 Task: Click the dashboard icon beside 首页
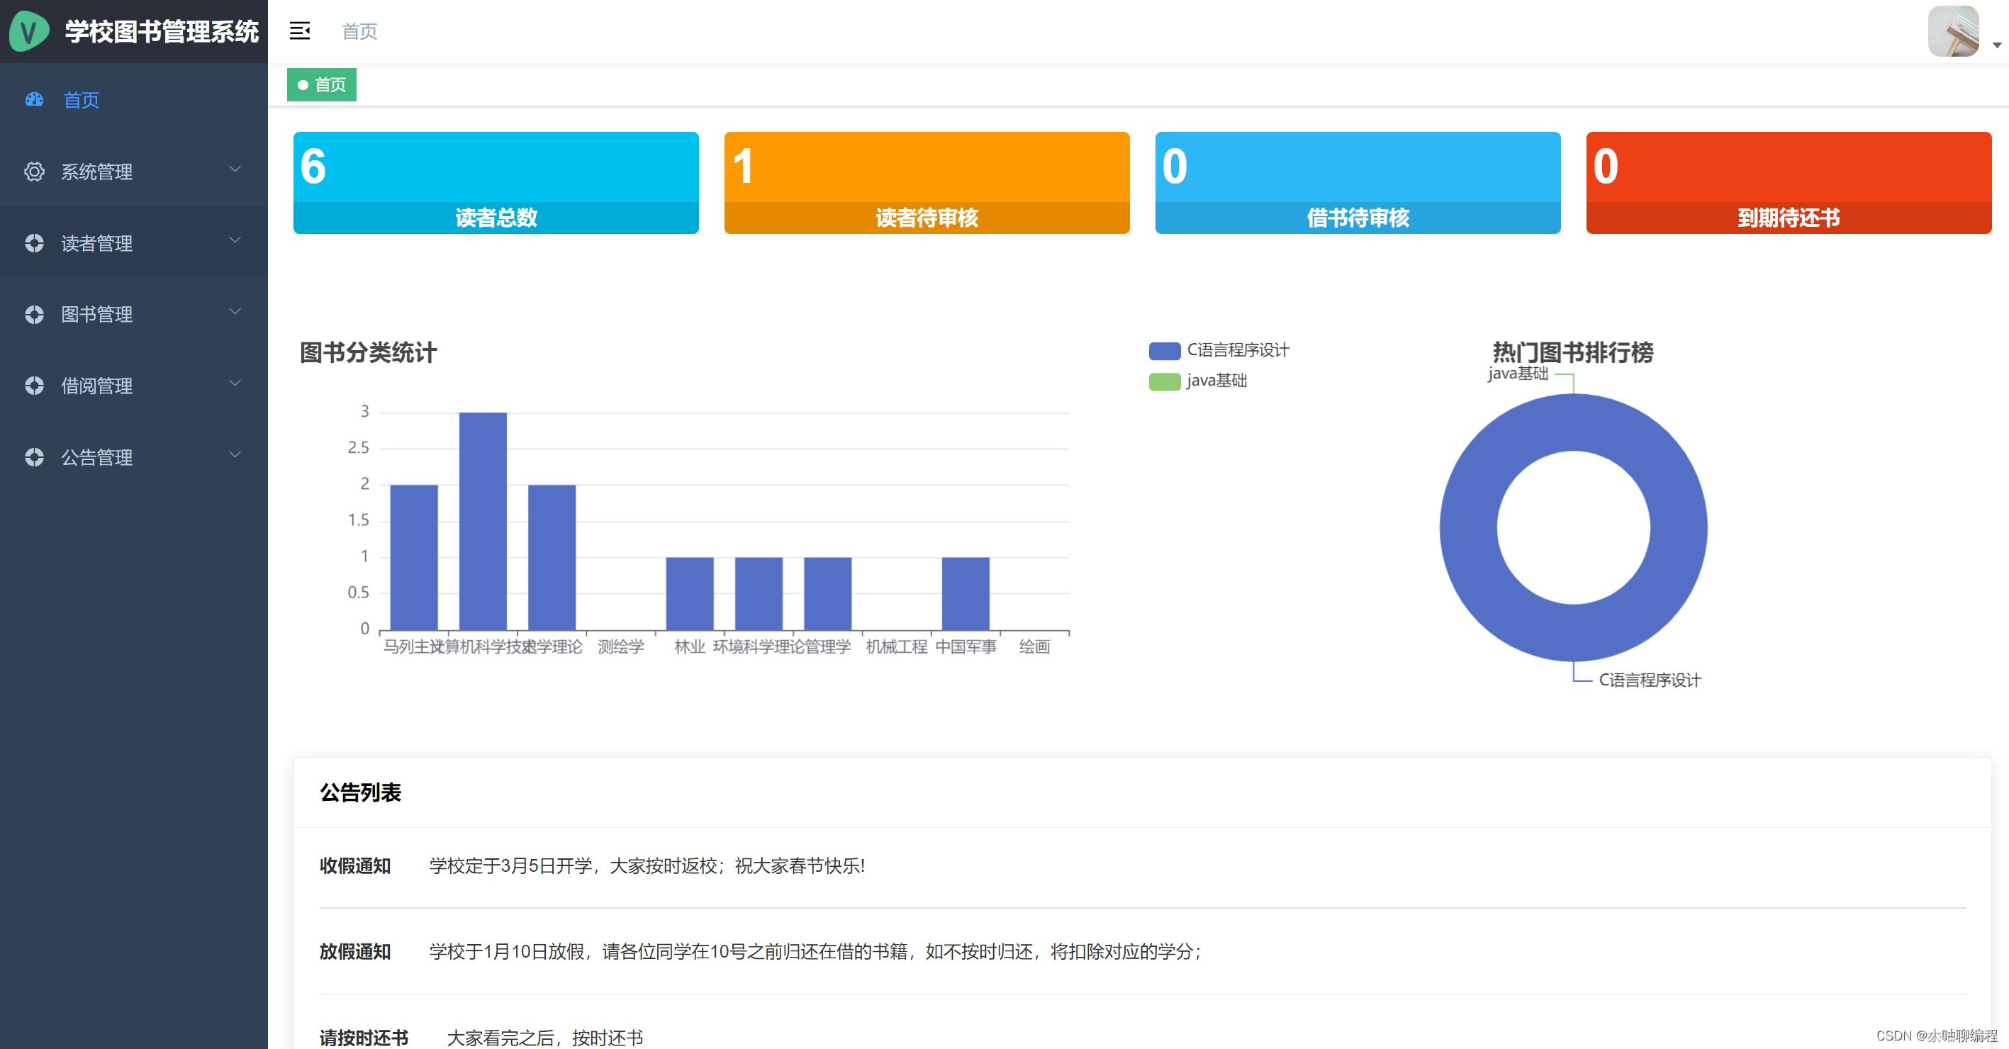click(34, 100)
